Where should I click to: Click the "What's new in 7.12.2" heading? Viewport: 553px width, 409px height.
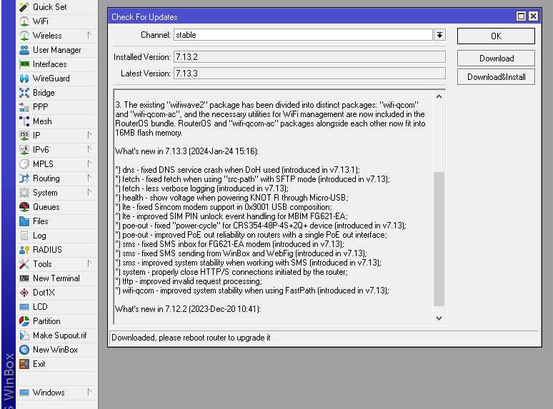coord(188,309)
